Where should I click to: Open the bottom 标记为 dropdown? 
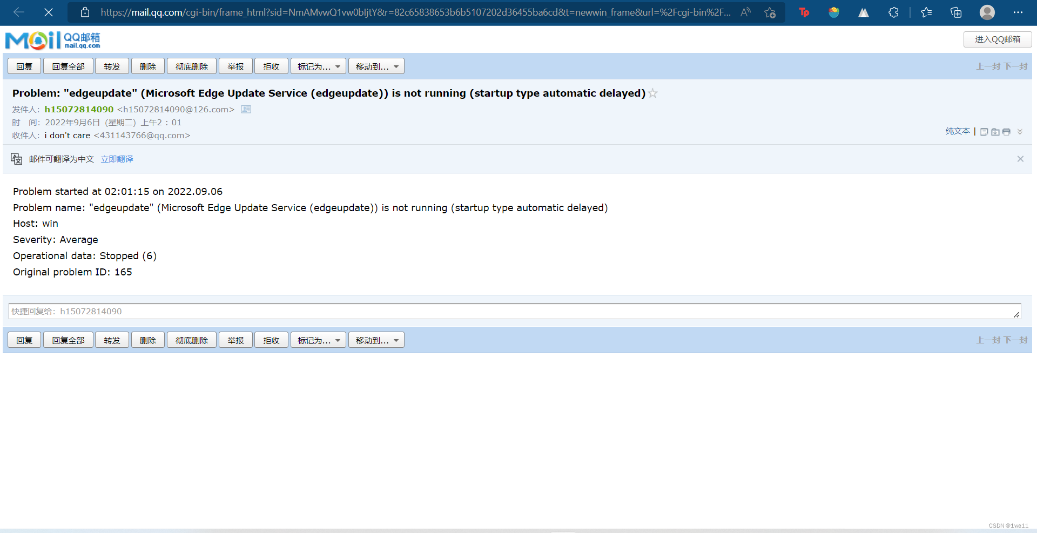[x=318, y=340]
